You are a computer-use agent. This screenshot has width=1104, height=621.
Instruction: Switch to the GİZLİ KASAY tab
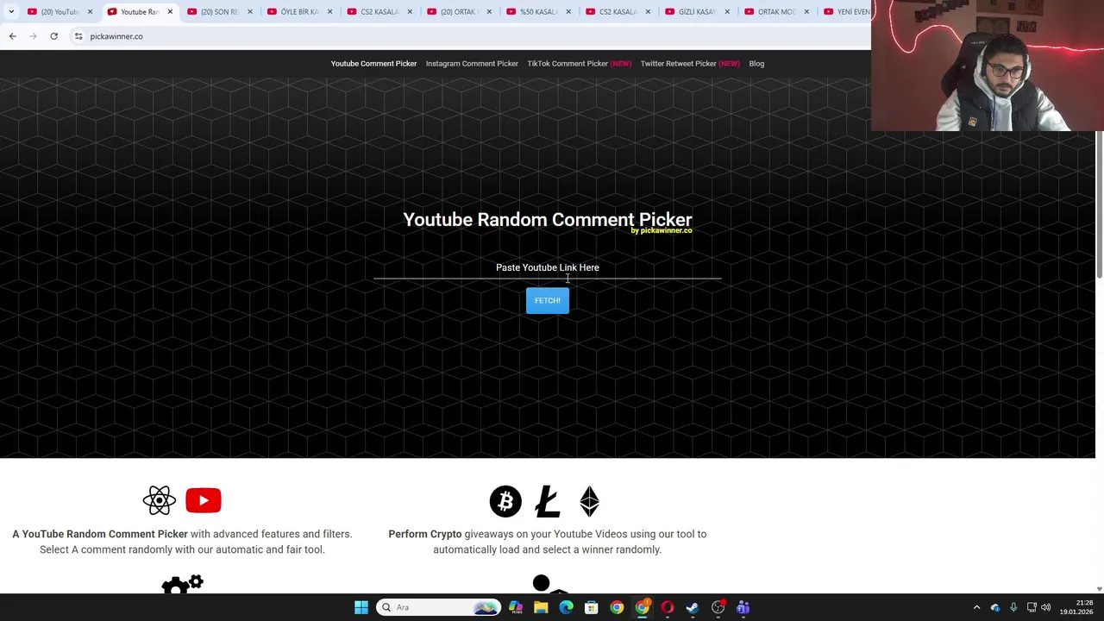click(x=695, y=11)
